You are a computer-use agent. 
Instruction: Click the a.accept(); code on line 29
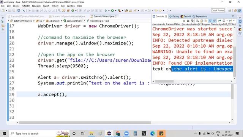click(x=52, y=94)
